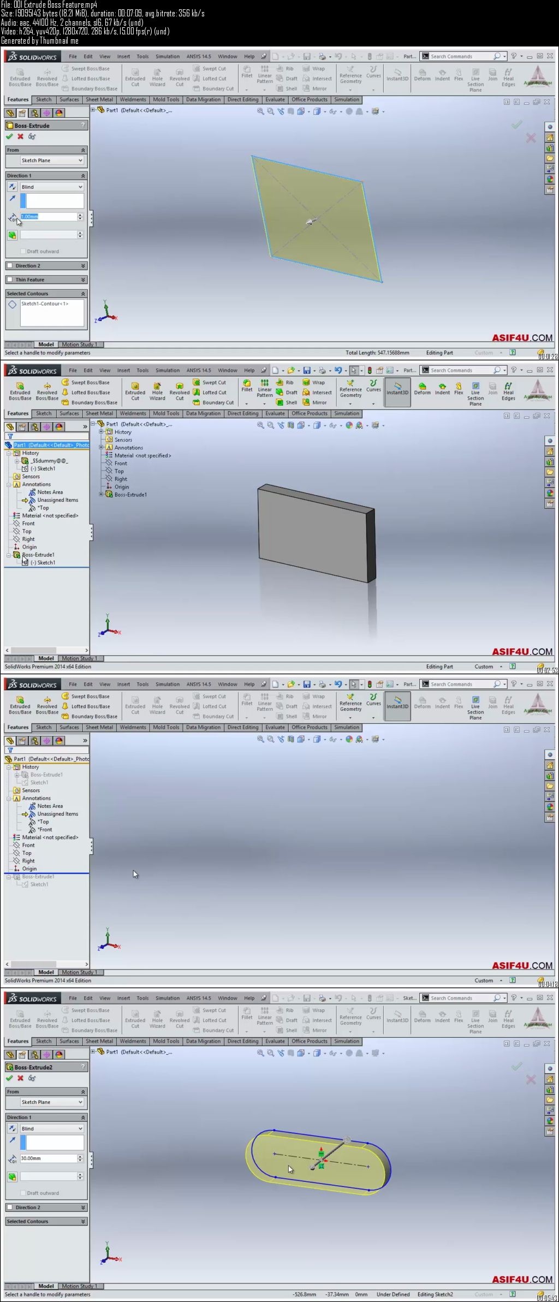Expand Boss-Extrude1 in the flyout tree over the viewport
The height and width of the screenshot is (1302, 559).
pyautogui.click(x=101, y=495)
